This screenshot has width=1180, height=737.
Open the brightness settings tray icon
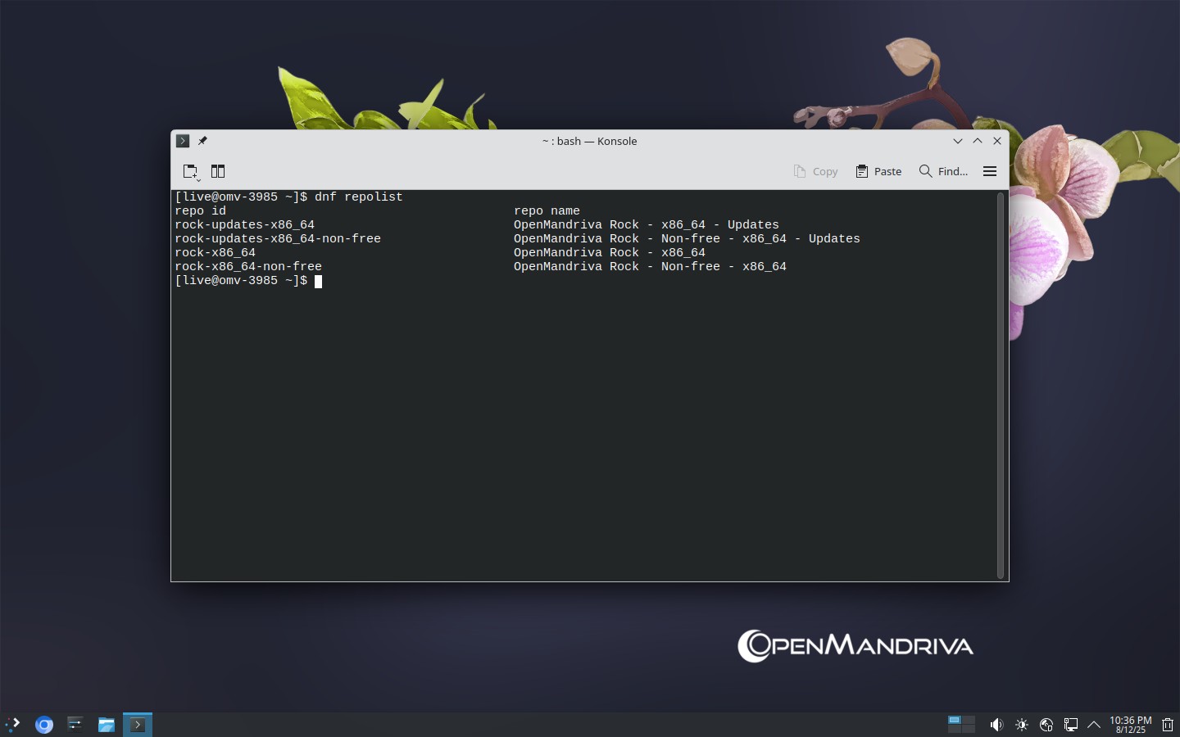tap(1022, 725)
